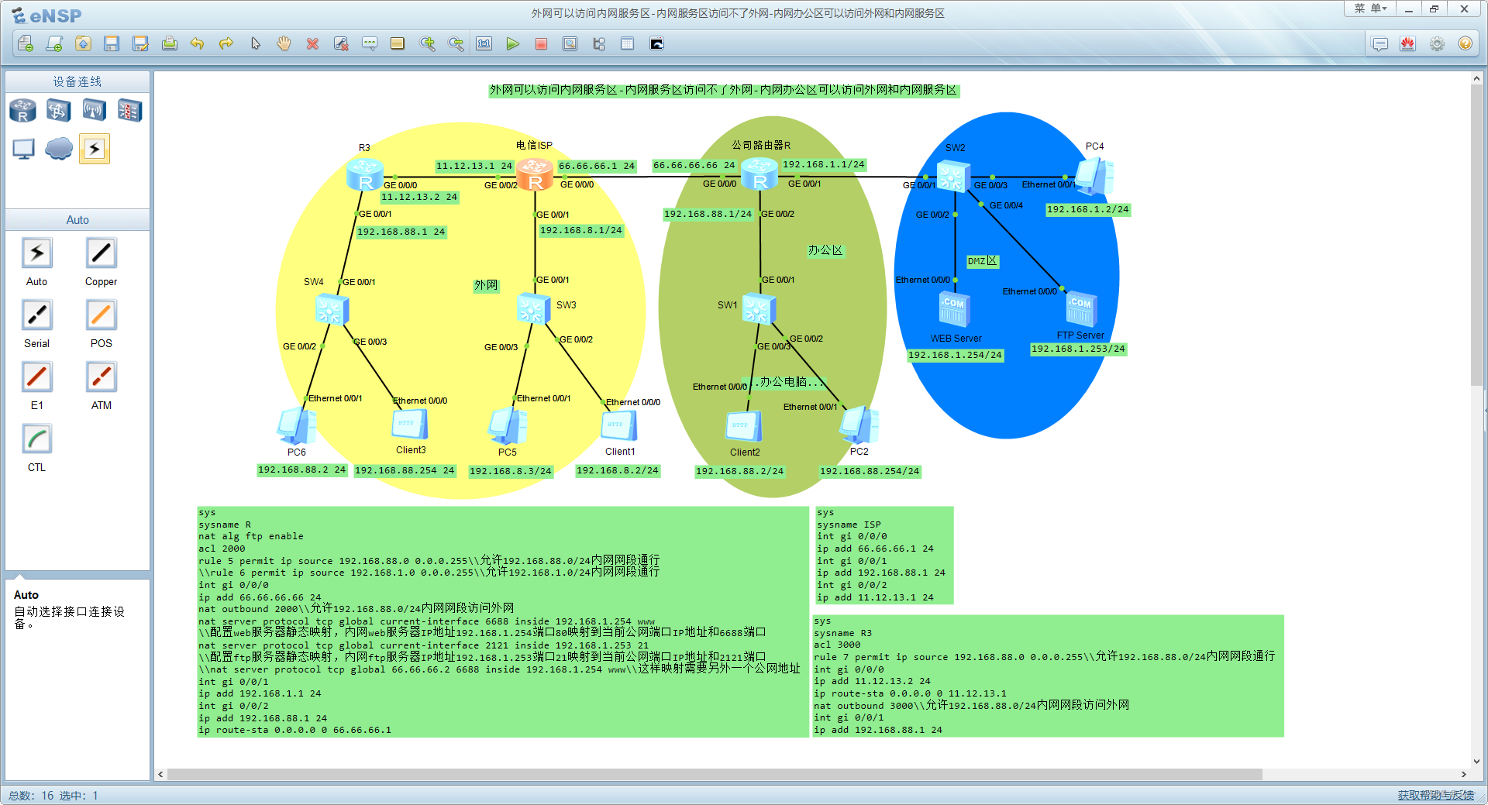
Task: Open settings gear icon
Action: (x=1437, y=43)
